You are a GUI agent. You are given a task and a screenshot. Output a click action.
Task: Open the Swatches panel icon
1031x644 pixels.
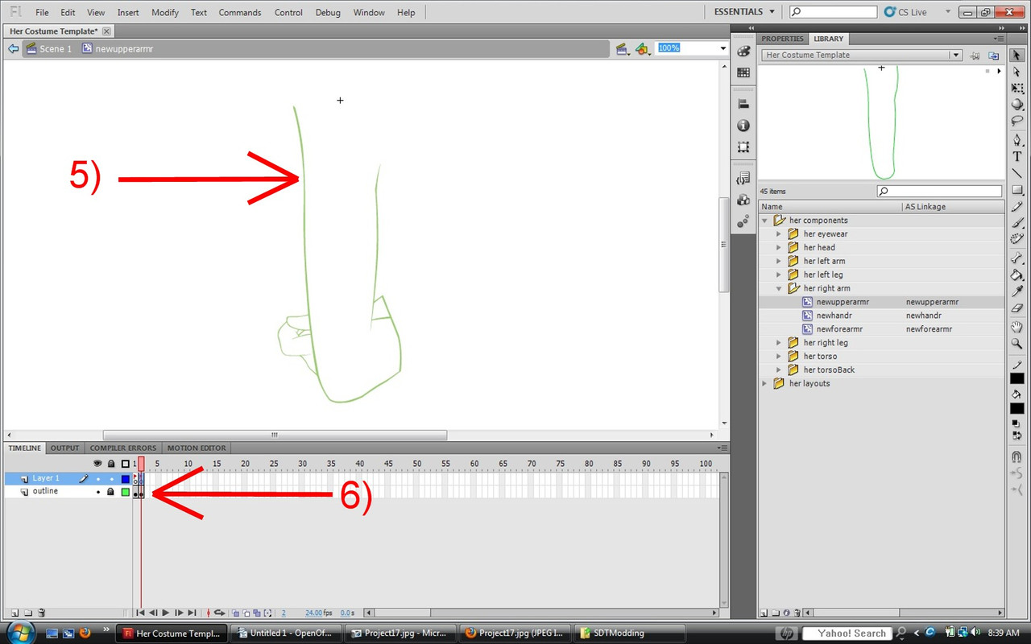[743, 72]
